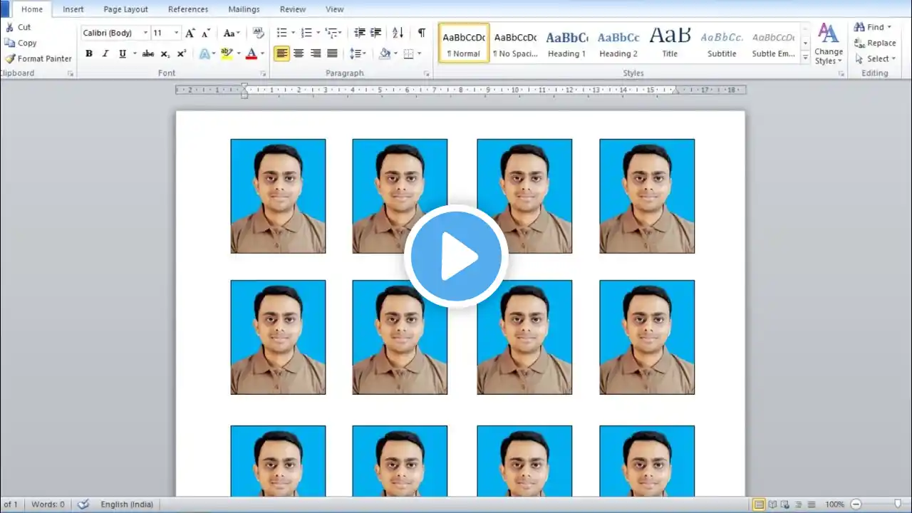The width and height of the screenshot is (912, 513).
Task: Click the Line Spacing icon
Action: click(x=354, y=53)
